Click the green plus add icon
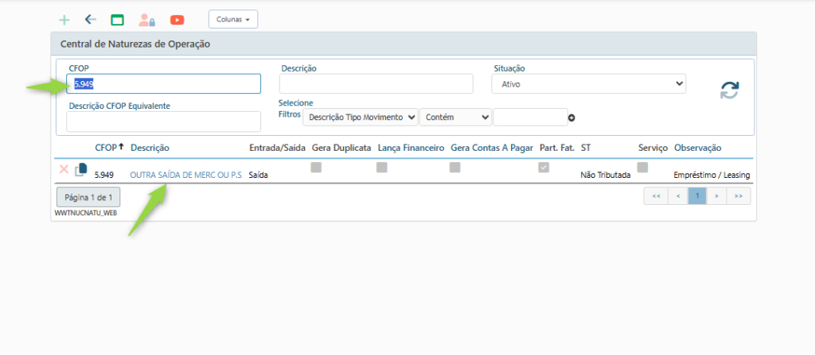The width and height of the screenshot is (815, 355). 64,20
